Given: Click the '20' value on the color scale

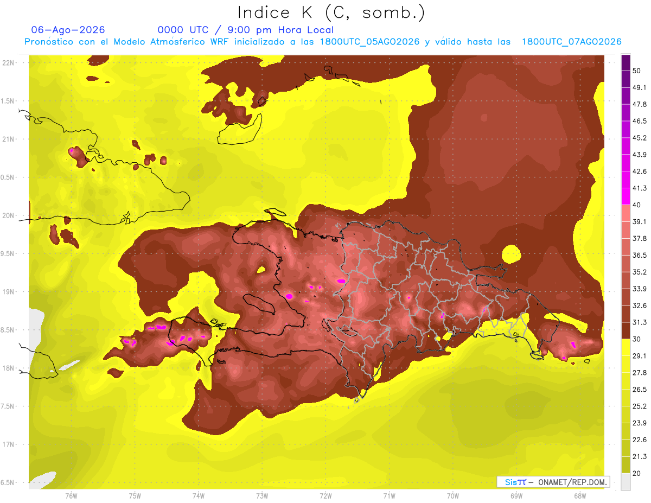Looking at the screenshot, I should [637, 473].
